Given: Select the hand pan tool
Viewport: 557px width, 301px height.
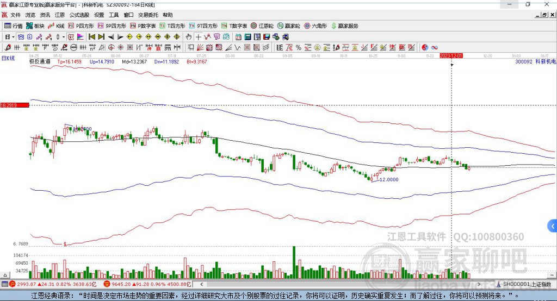Looking at the screenshot, I should pyautogui.click(x=189, y=37).
